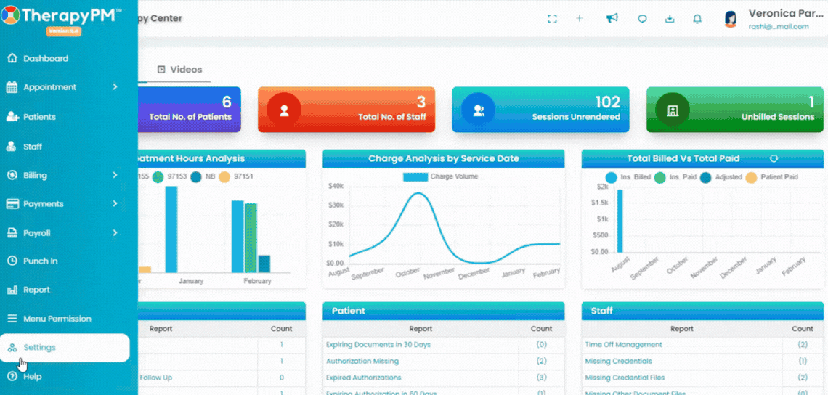Toggle Ins. Paid legend series
Viewport: 828px width, 395px height.
(675, 177)
